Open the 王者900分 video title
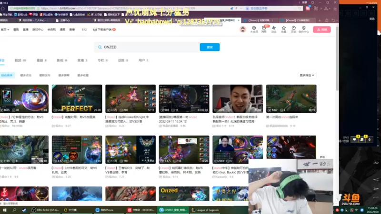Image resolution: width=381 pixels, height=214 pixels. click(128, 170)
